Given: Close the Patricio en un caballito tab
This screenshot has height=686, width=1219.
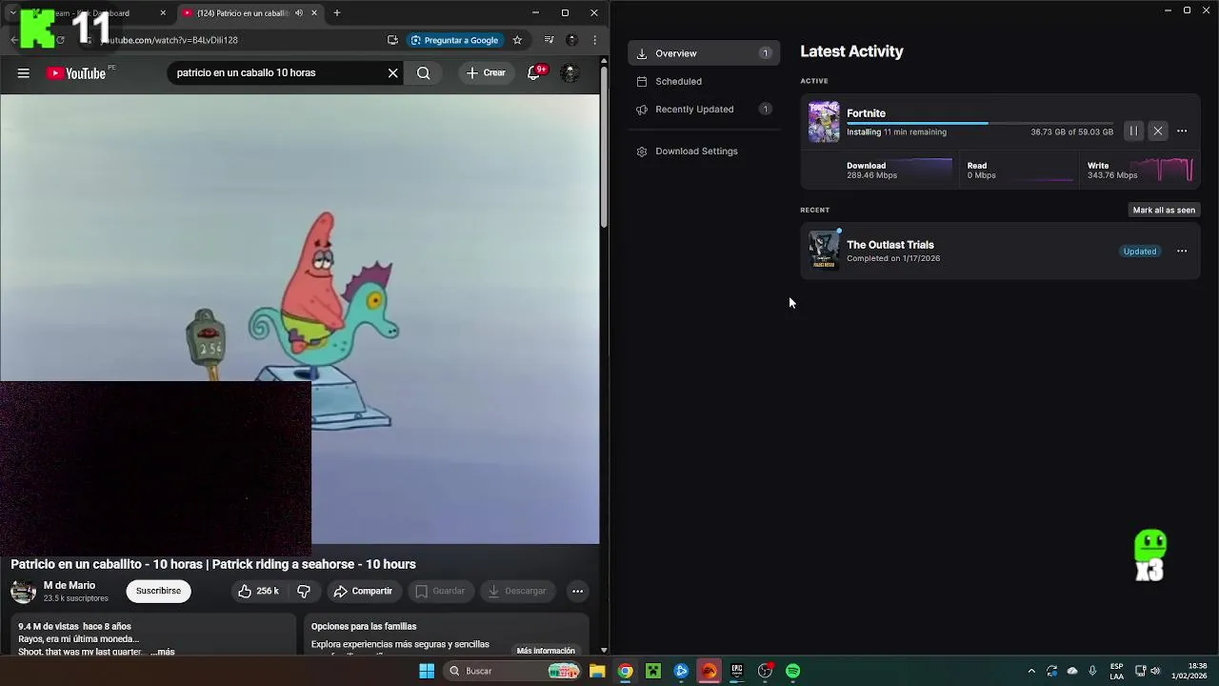Looking at the screenshot, I should (x=313, y=13).
